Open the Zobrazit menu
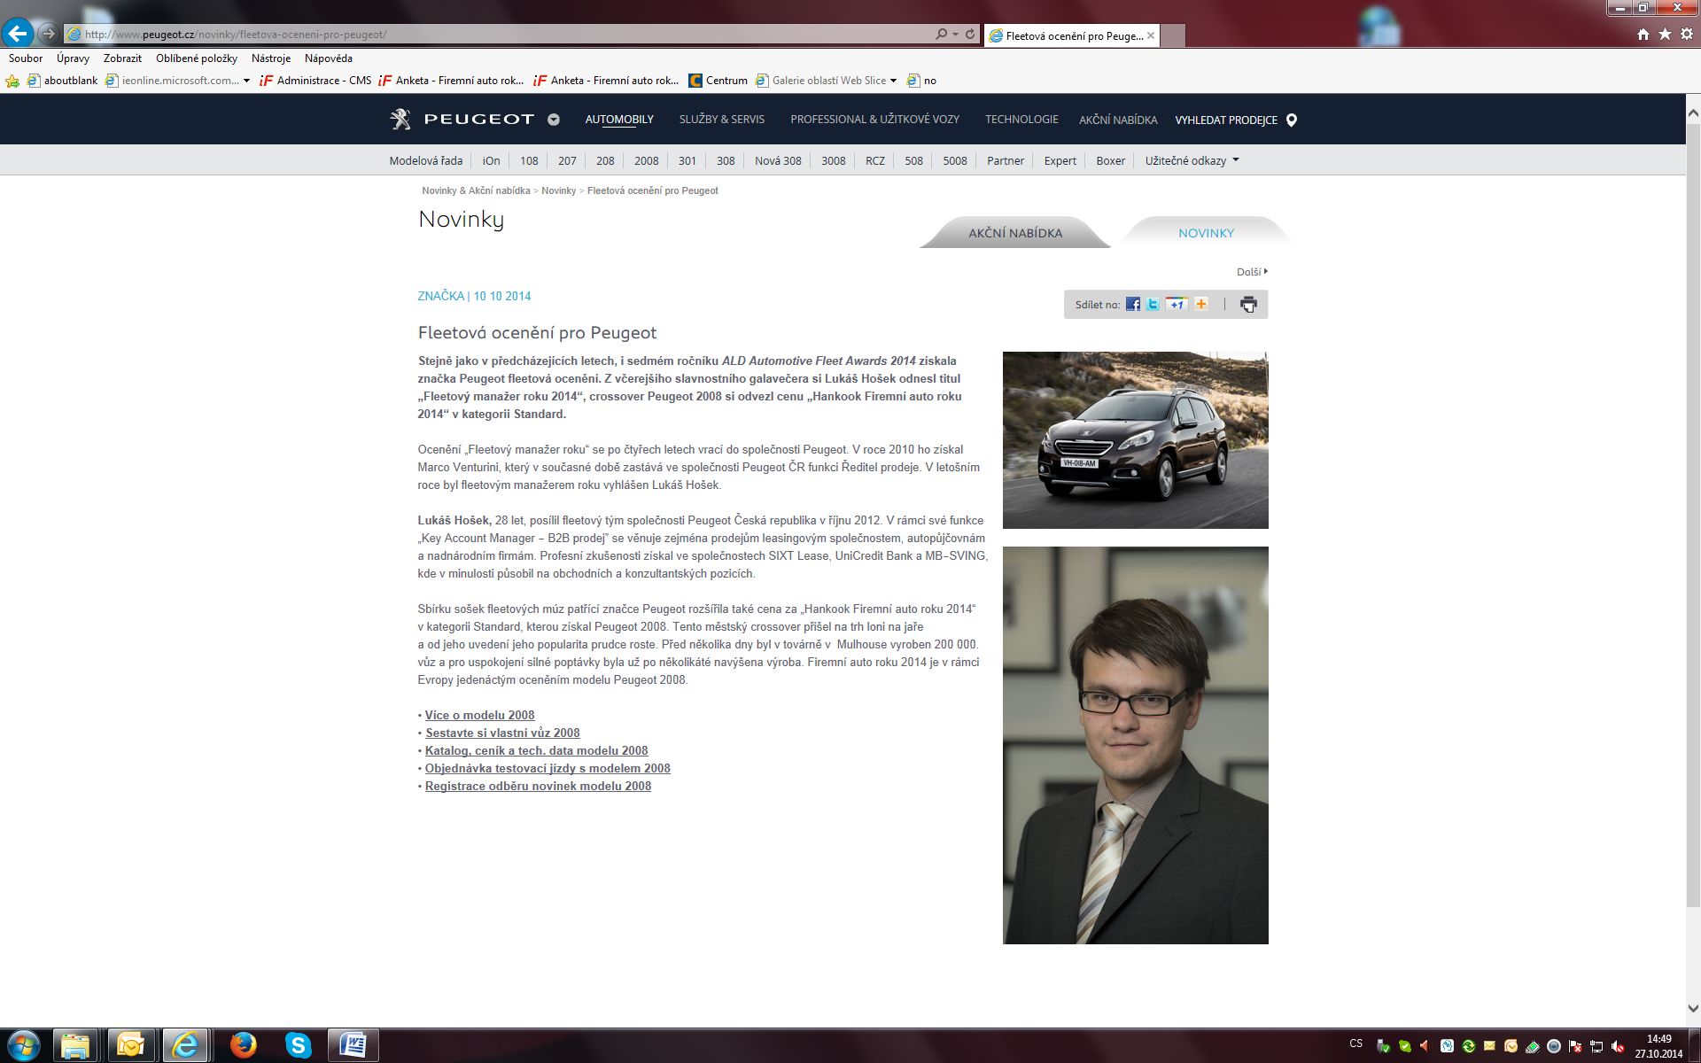 point(122,58)
